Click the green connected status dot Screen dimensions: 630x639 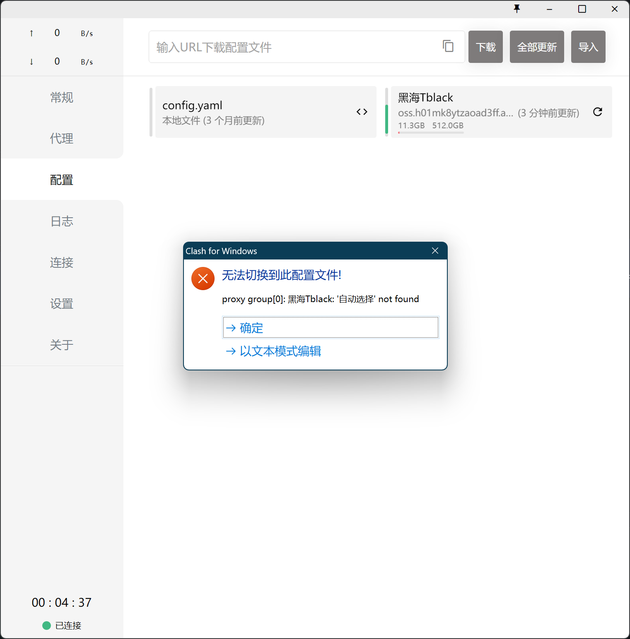46,625
